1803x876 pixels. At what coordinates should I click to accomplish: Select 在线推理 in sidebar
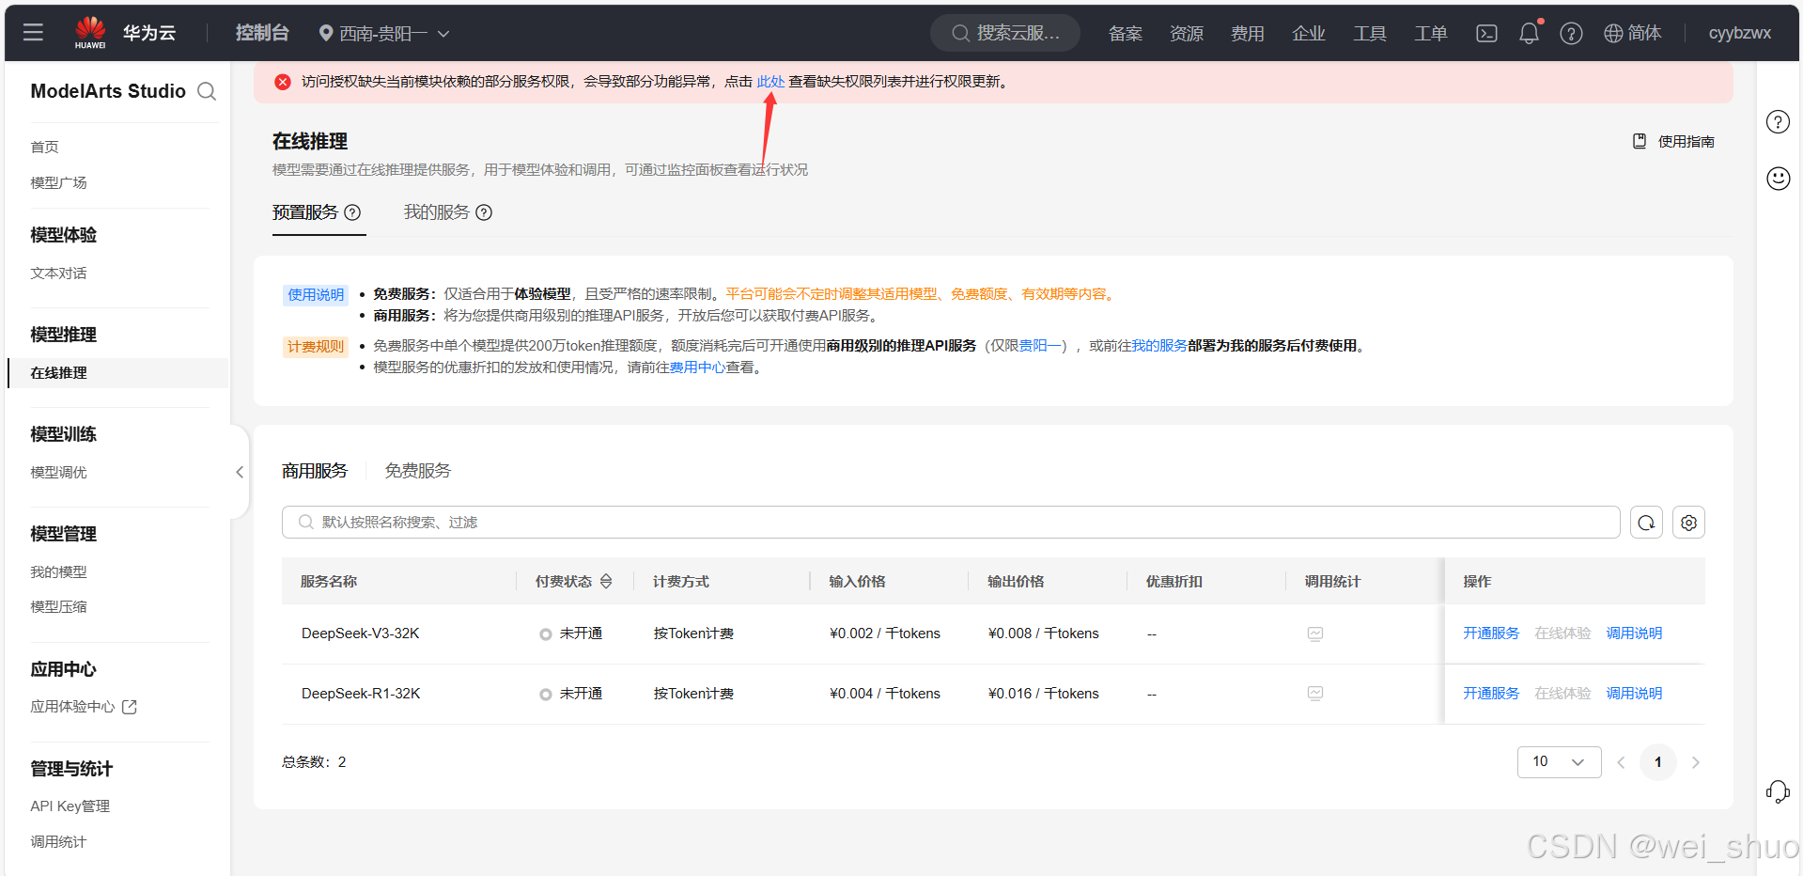coord(117,373)
